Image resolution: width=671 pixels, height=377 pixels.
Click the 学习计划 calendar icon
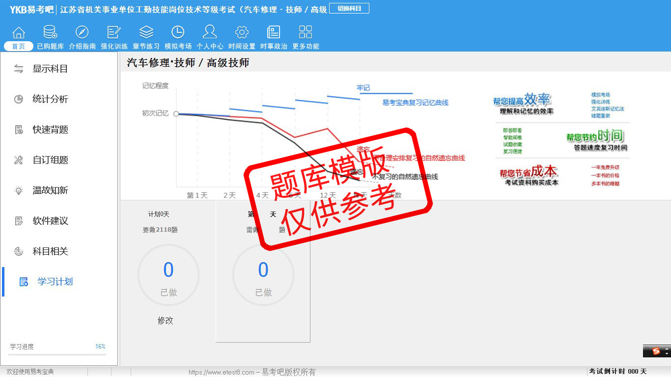coord(24,282)
